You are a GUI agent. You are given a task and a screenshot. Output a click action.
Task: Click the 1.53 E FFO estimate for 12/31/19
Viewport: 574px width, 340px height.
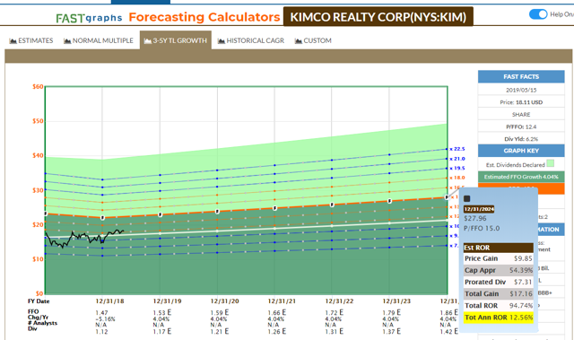(x=161, y=313)
